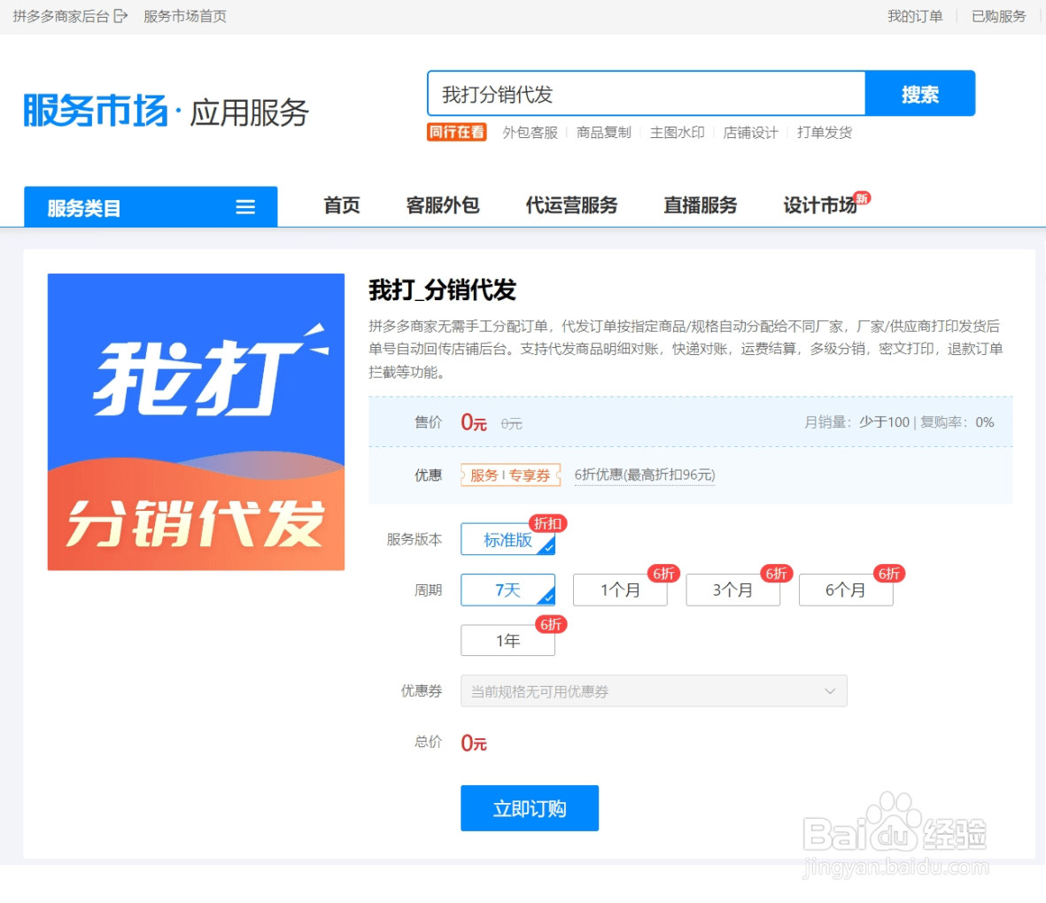
Task: Click the 打单发货 suggested search
Action: [825, 133]
